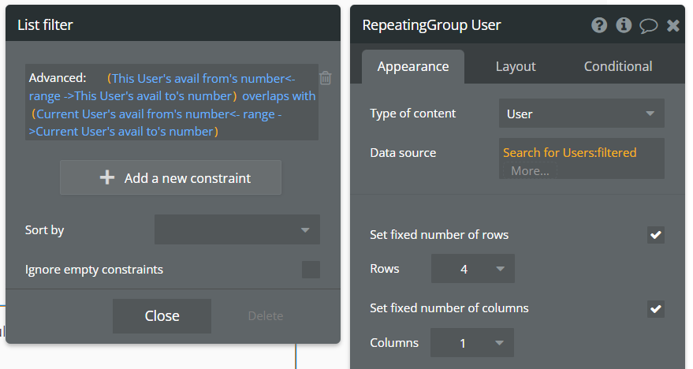Click the Add a new constraint button

click(x=170, y=177)
